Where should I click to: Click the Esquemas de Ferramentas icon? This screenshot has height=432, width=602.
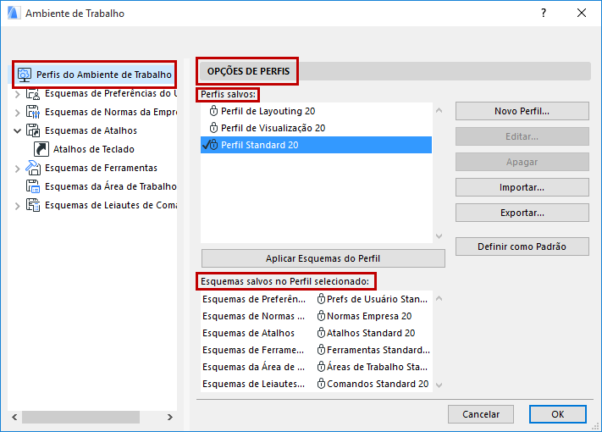coord(34,168)
